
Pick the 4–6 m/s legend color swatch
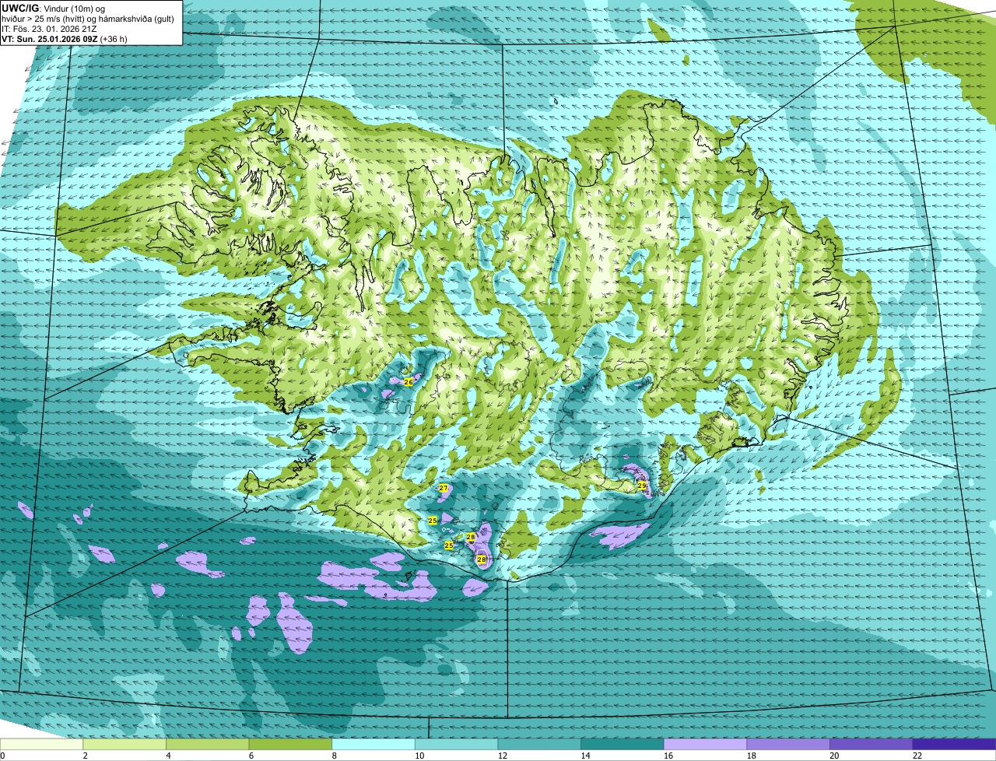pyautogui.click(x=209, y=745)
